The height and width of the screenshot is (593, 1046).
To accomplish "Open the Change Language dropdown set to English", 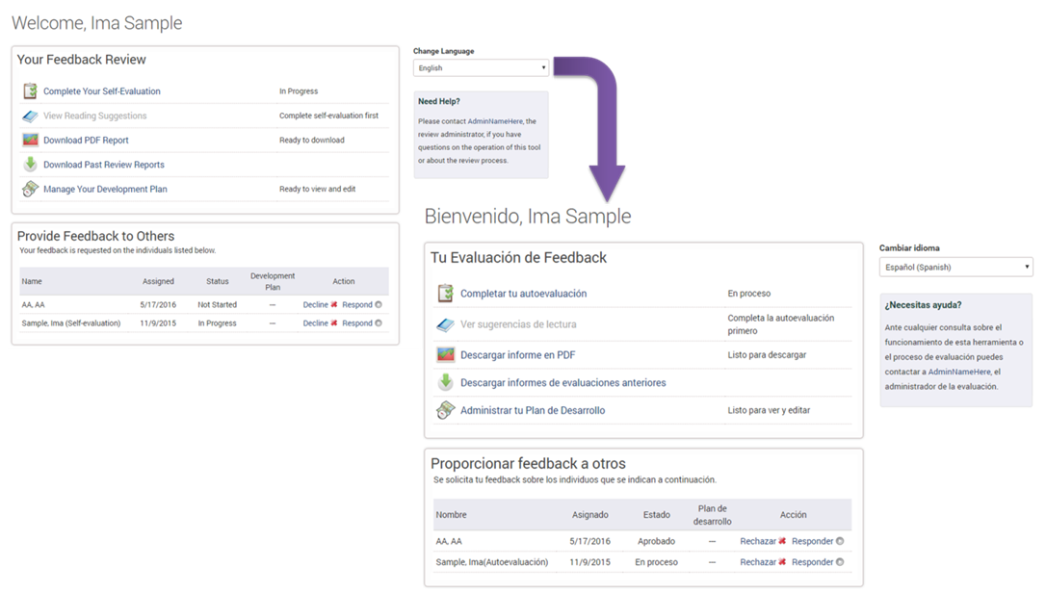I will pyautogui.click(x=481, y=68).
